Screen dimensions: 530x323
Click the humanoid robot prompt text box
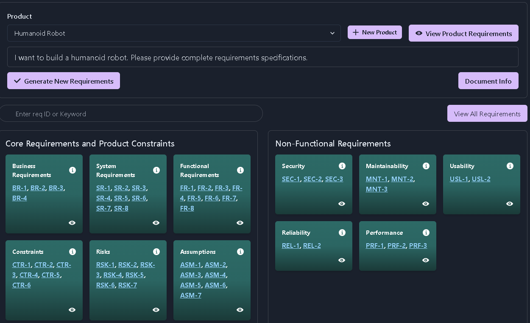263,57
